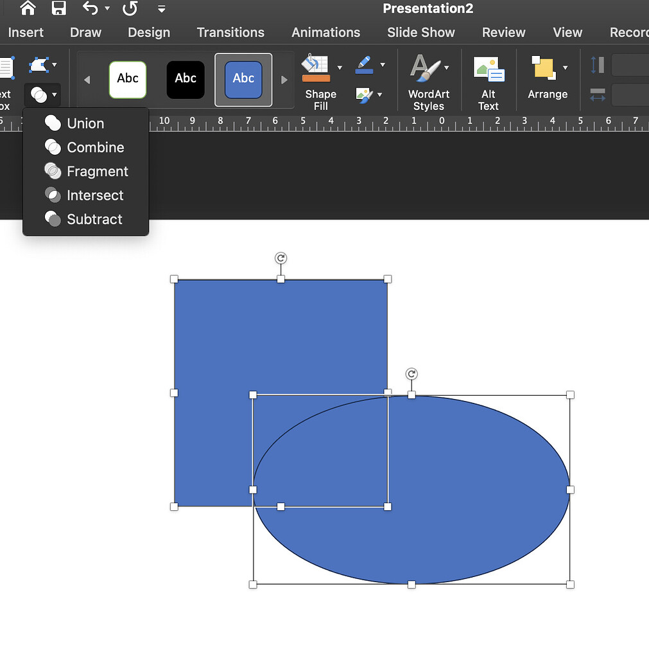Save the presentation via the disk icon
649x658 pixels.
(x=59, y=8)
